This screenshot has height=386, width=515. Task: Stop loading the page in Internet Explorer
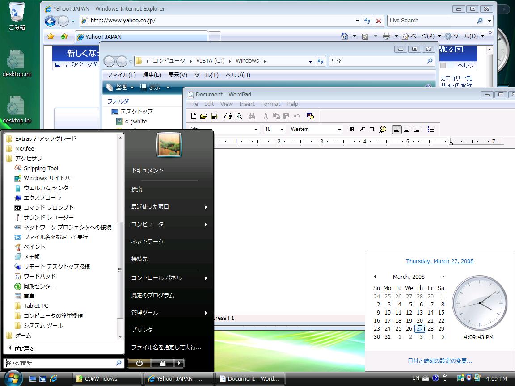point(378,21)
